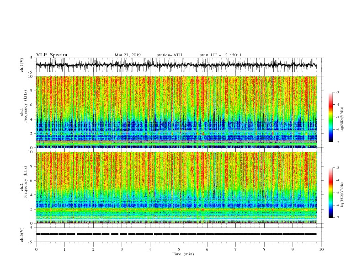Viewport: 362px width, 280px height.
Task: Click the "6" frequency tick of ch.1 spectrogram
Action: 32,105
